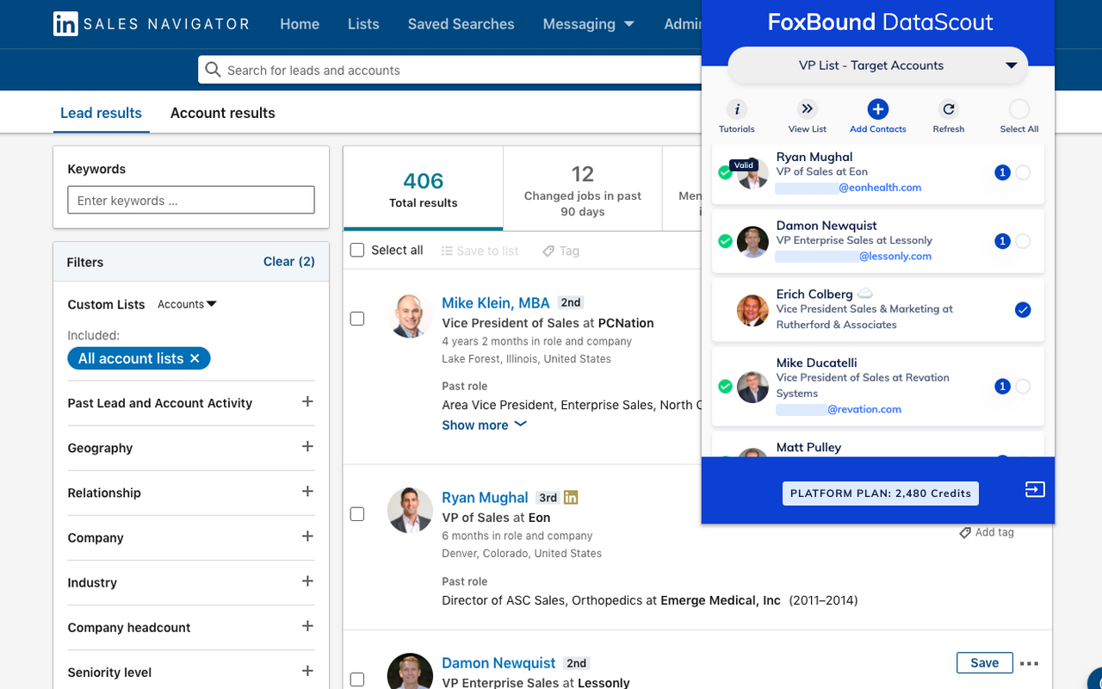Screen dimensions: 1102x689
Task: Click the View List double-arrow icon
Action: coord(807,109)
